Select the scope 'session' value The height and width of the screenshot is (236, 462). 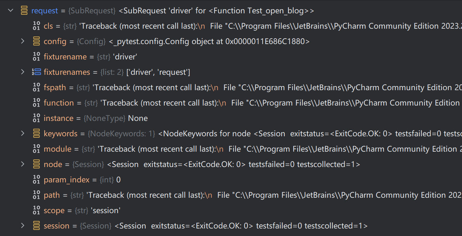(x=105, y=210)
